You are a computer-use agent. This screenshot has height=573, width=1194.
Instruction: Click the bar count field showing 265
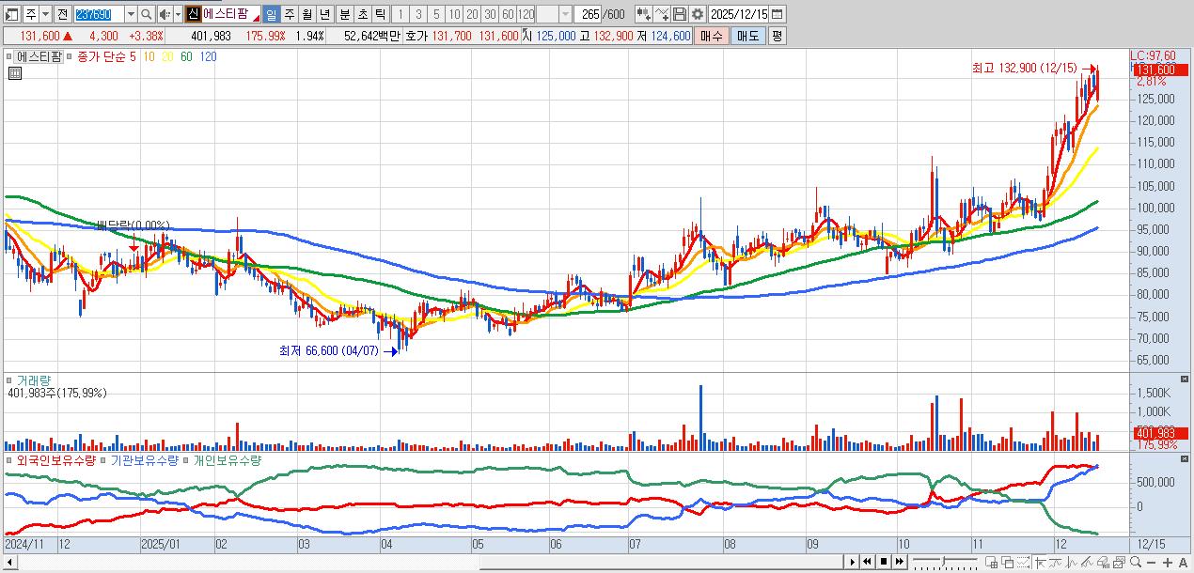click(587, 14)
